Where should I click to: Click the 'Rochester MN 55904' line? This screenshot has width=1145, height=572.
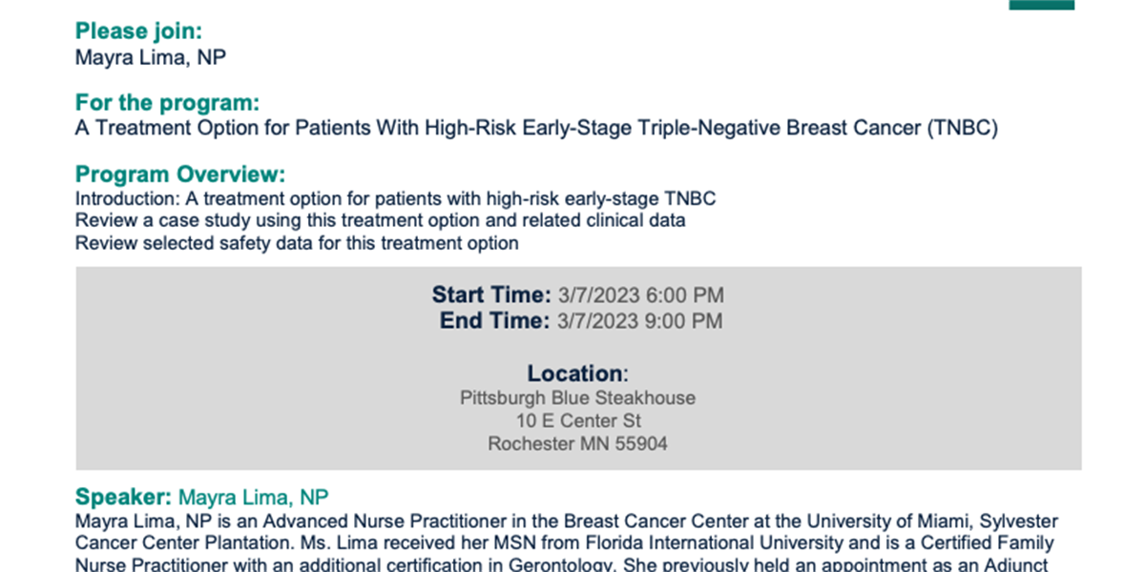point(578,443)
